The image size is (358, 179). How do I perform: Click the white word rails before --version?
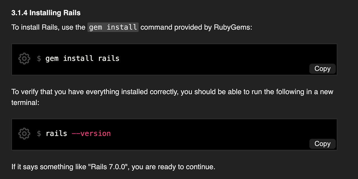tap(56, 133)
